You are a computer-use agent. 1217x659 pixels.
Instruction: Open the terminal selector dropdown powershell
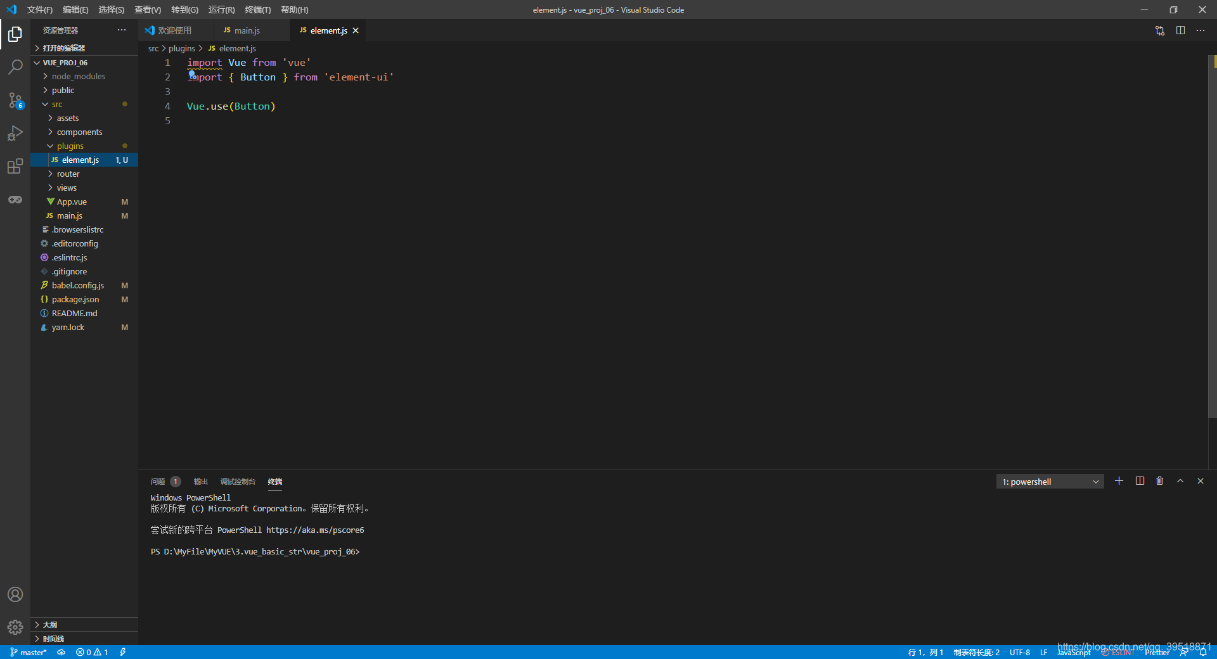tap(1050, 482)
